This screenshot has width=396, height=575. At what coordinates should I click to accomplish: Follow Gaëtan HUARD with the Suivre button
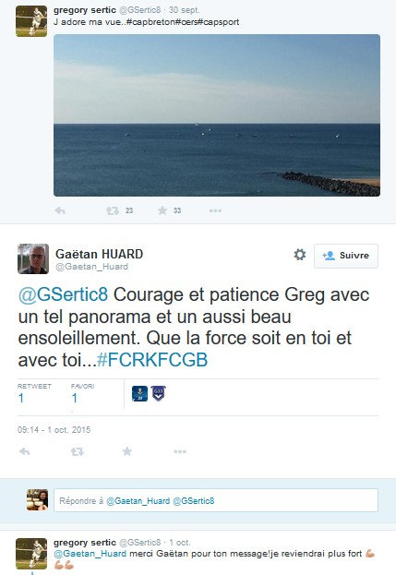[346, 256]
